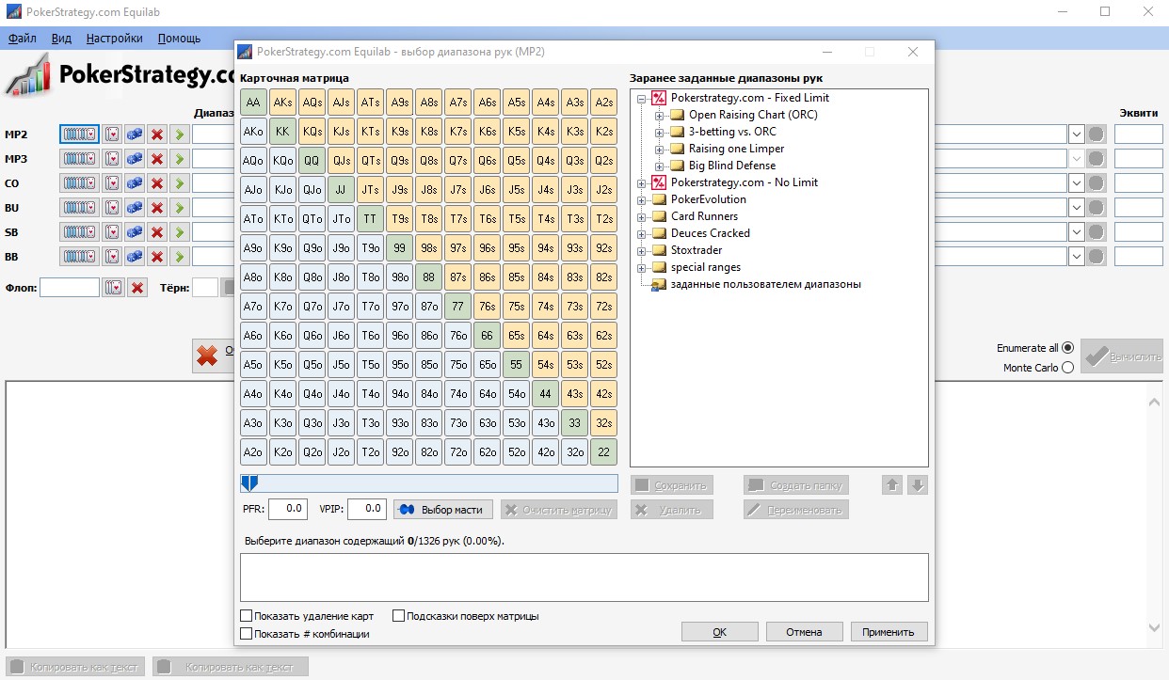Open the hand range selector for BU
Screen dimensions: 1169x680
coord(79,207)
